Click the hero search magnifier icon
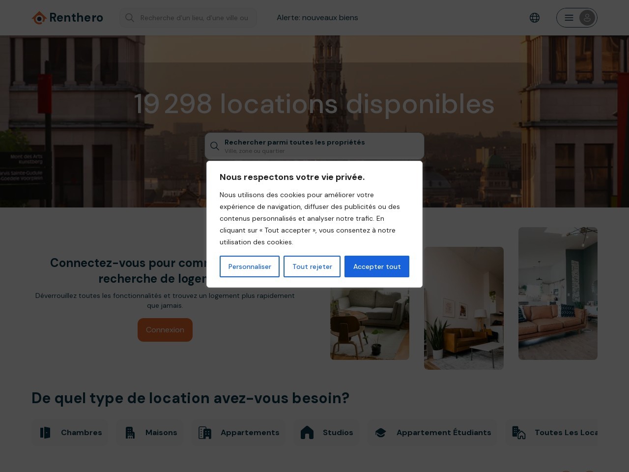The height and width of the screenshot is (472, 629). 215,146
